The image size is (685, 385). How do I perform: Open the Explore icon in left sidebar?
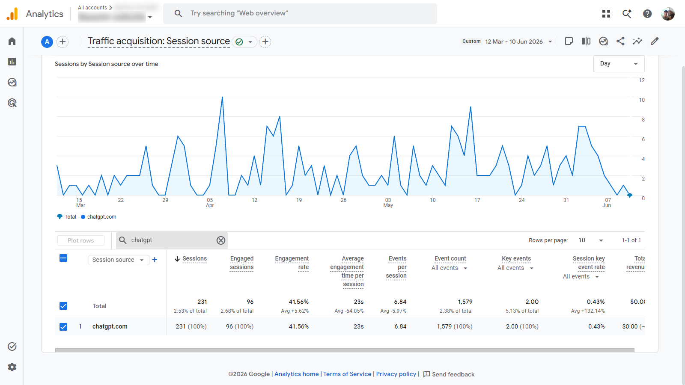coord(12,82)
